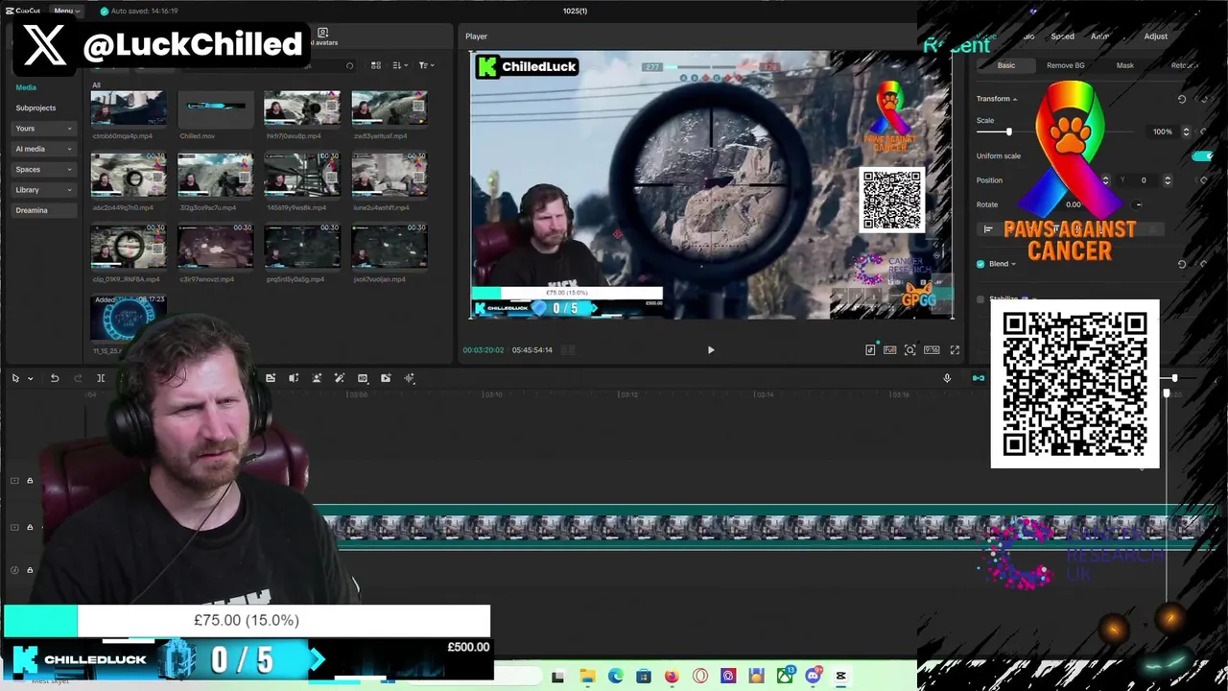
Task: Lock the top timeline track
Action: point(30,481)
